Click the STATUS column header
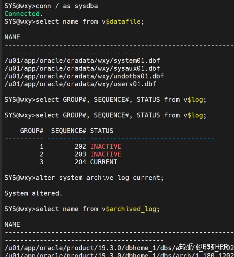Viewport: 234px width, 257px height. coord(102,131)
